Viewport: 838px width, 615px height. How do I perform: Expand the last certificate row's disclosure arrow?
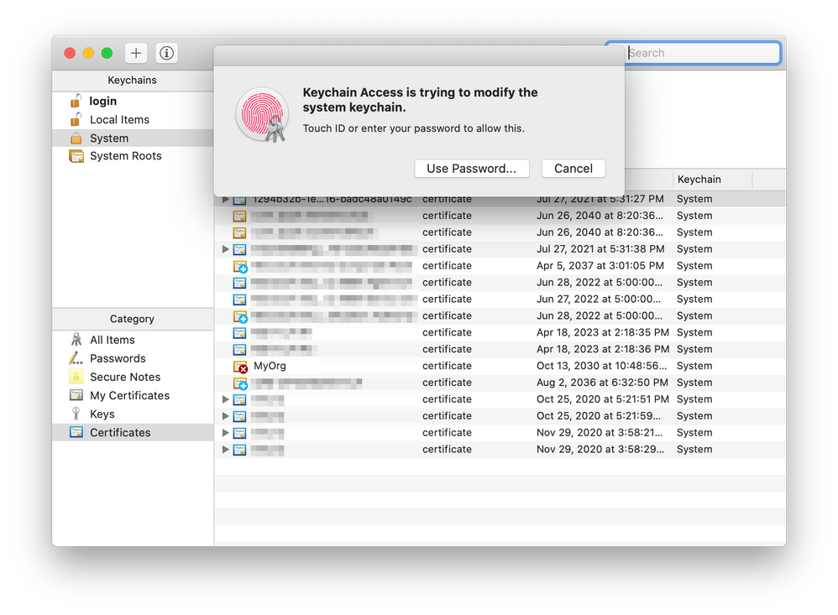pyautogui.click(x=224, y=449)
